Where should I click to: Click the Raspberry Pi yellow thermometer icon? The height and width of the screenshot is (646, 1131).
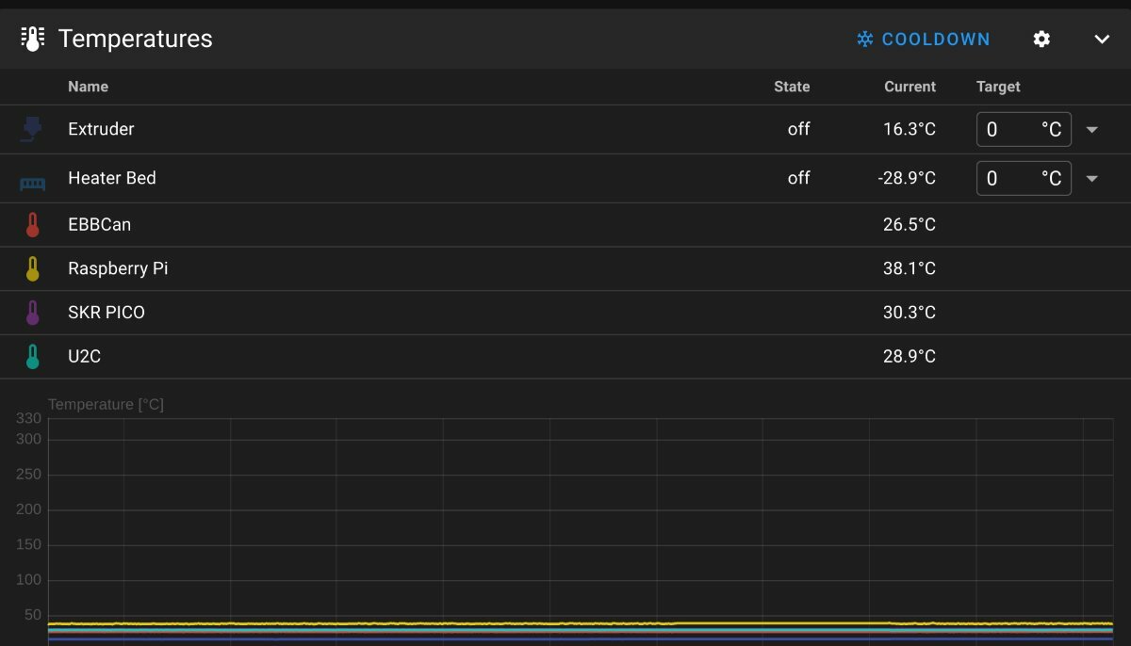[32, 268]
